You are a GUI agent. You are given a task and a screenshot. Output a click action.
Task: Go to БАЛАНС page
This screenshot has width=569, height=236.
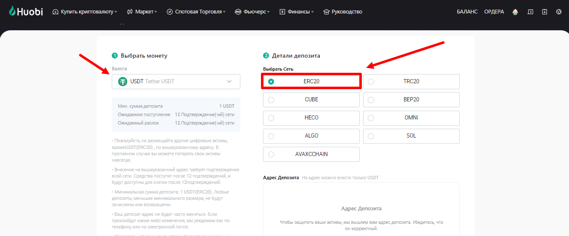tap(467, 12)
